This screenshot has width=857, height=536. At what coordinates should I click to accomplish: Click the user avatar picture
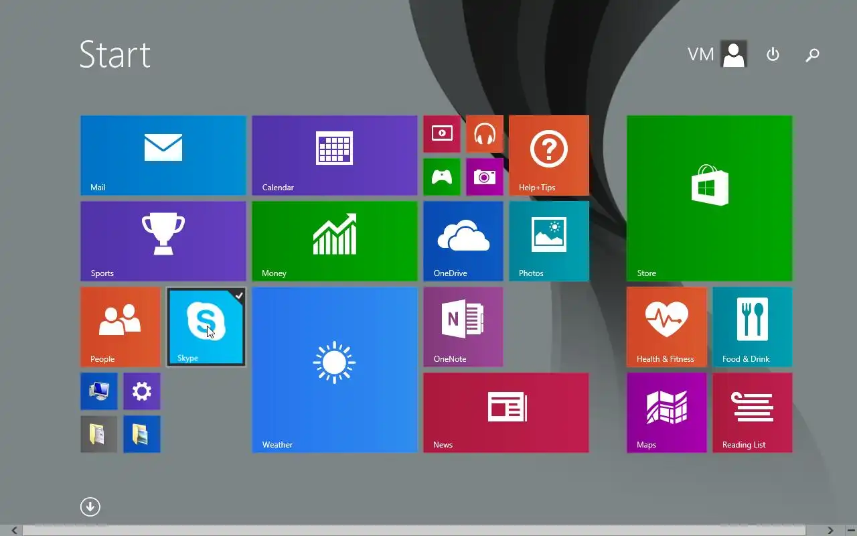pyautogui.click(x=734, y=54)
